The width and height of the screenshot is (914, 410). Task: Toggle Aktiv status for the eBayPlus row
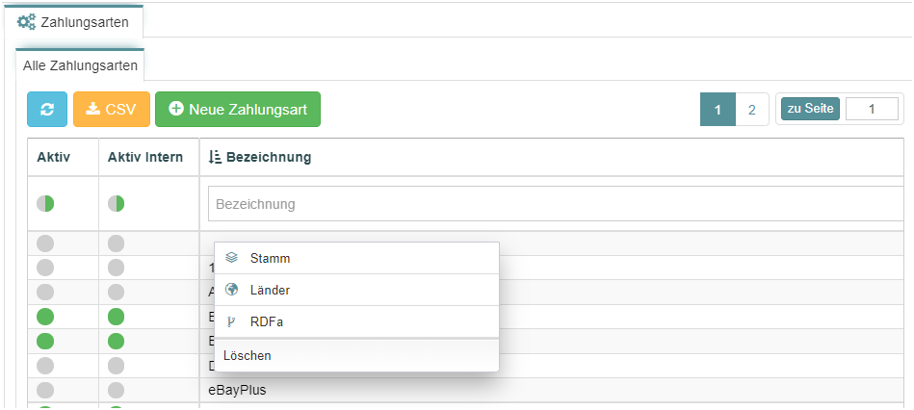45,390
